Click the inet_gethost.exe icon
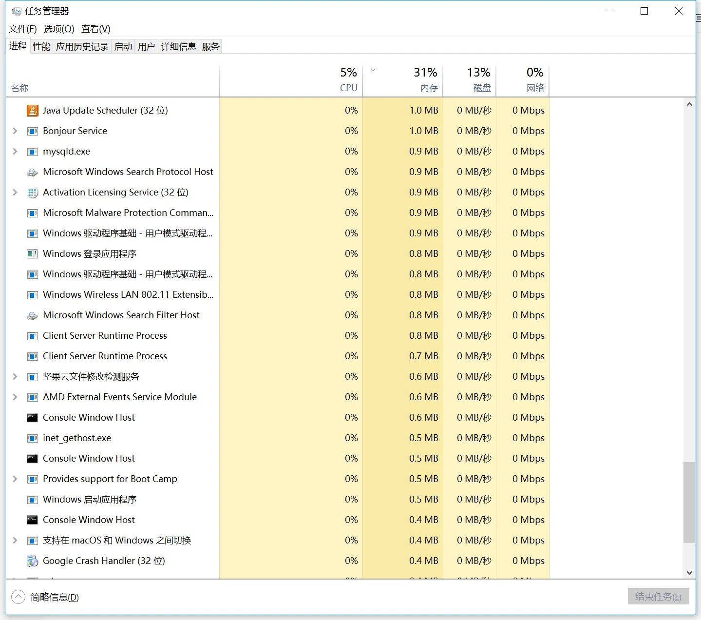Image resolution: width=701 pixels, height=620 pixels. coord(32,438)
